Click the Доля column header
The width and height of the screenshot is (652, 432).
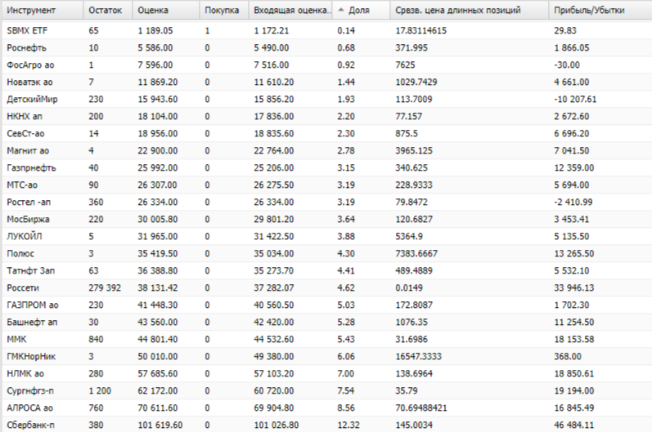coord(359,11)
